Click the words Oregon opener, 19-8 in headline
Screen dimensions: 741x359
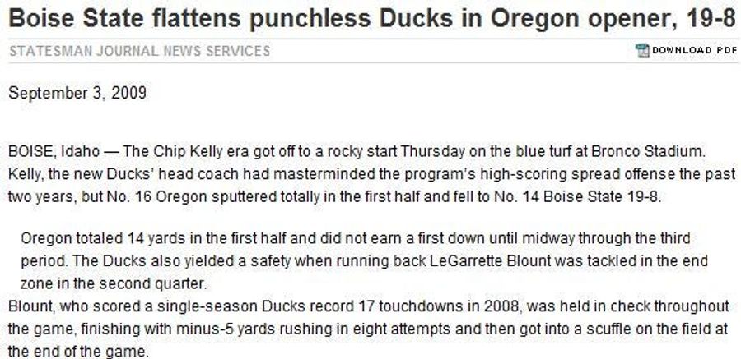click(x=613, y=19)
